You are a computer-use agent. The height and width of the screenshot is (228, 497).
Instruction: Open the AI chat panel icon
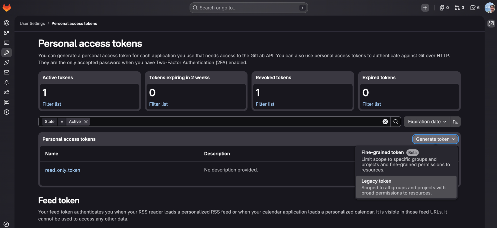pos(491,24)
